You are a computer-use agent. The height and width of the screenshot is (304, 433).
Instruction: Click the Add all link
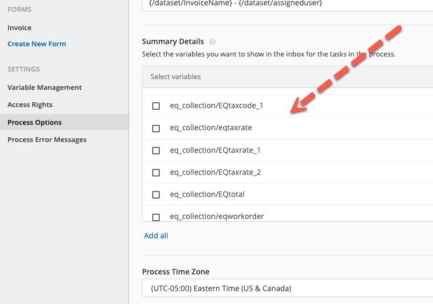point(156,236)
